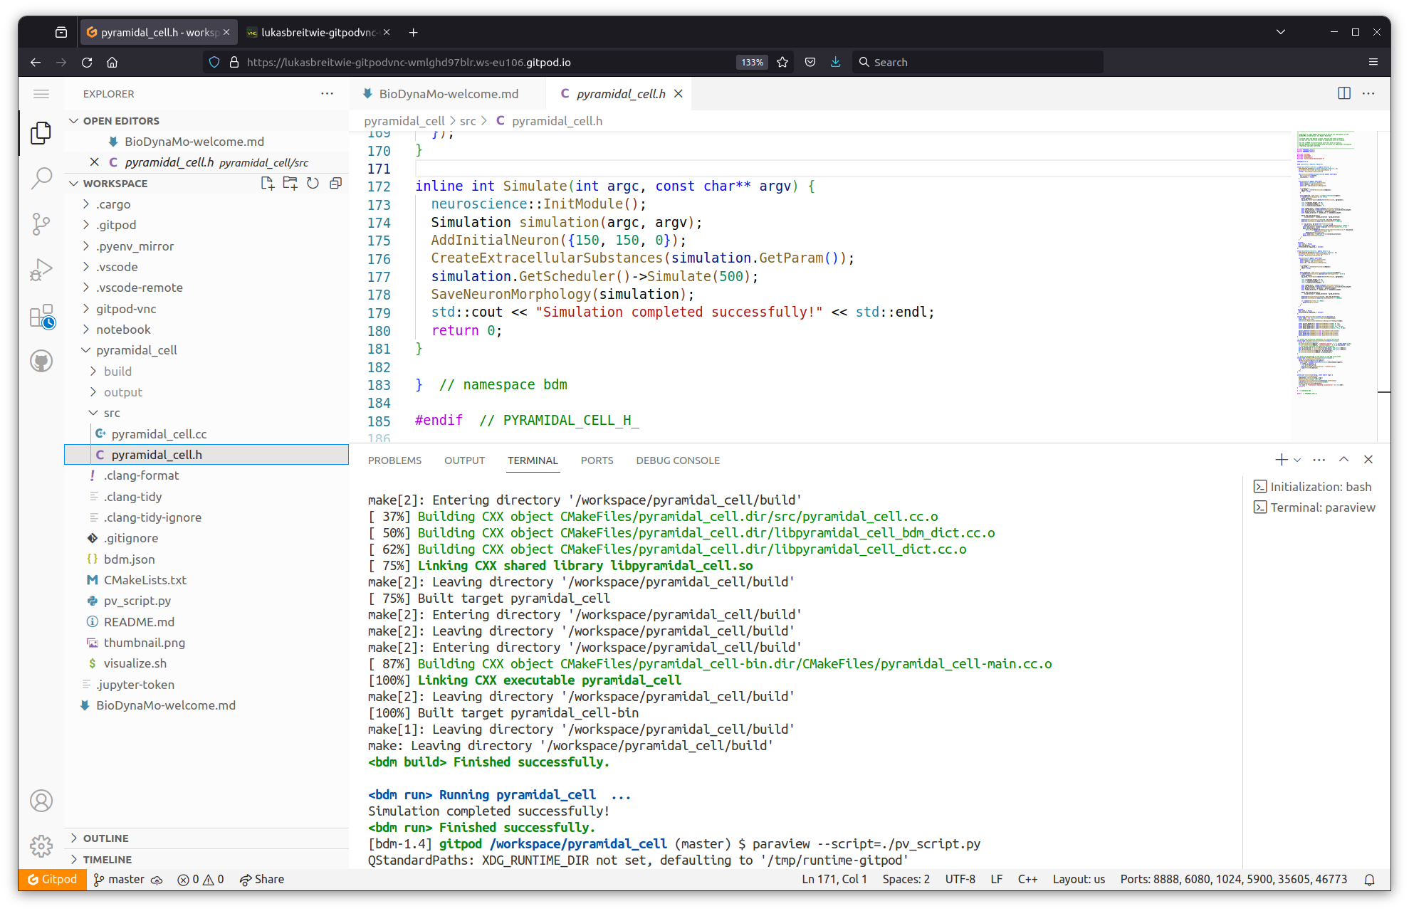Image resolution: width=1409 pixels, height=911 pixels.
Task: Open the BioDynaMo-welcome.md editor tab
Action: [x=448, y=94]
